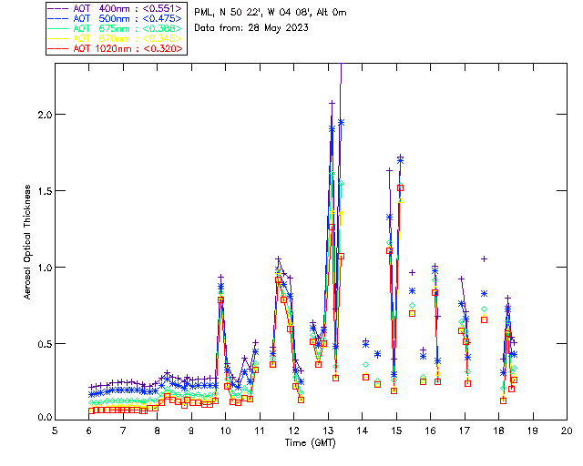
Task: Click the 1.5 tick label on y-axis
Action: (43, 191)
